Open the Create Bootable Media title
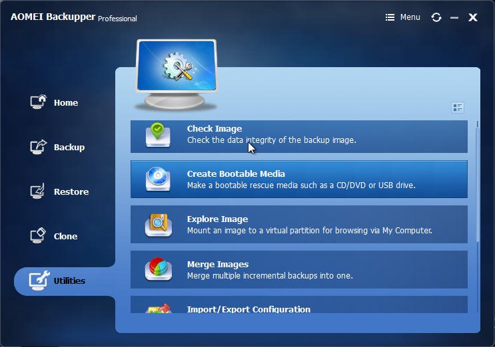Screen dimensions: 495x347 point(236,173)
